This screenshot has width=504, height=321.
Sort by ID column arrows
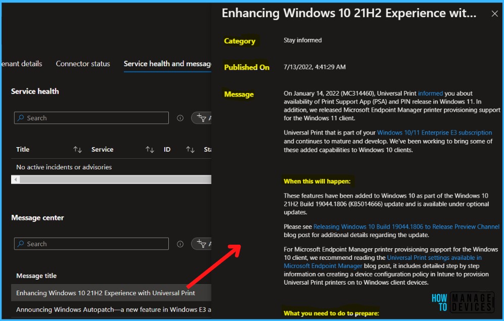(x=190, y=150)
